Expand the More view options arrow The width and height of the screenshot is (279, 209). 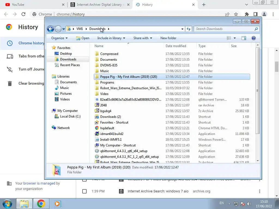click(x=235, y=38)
